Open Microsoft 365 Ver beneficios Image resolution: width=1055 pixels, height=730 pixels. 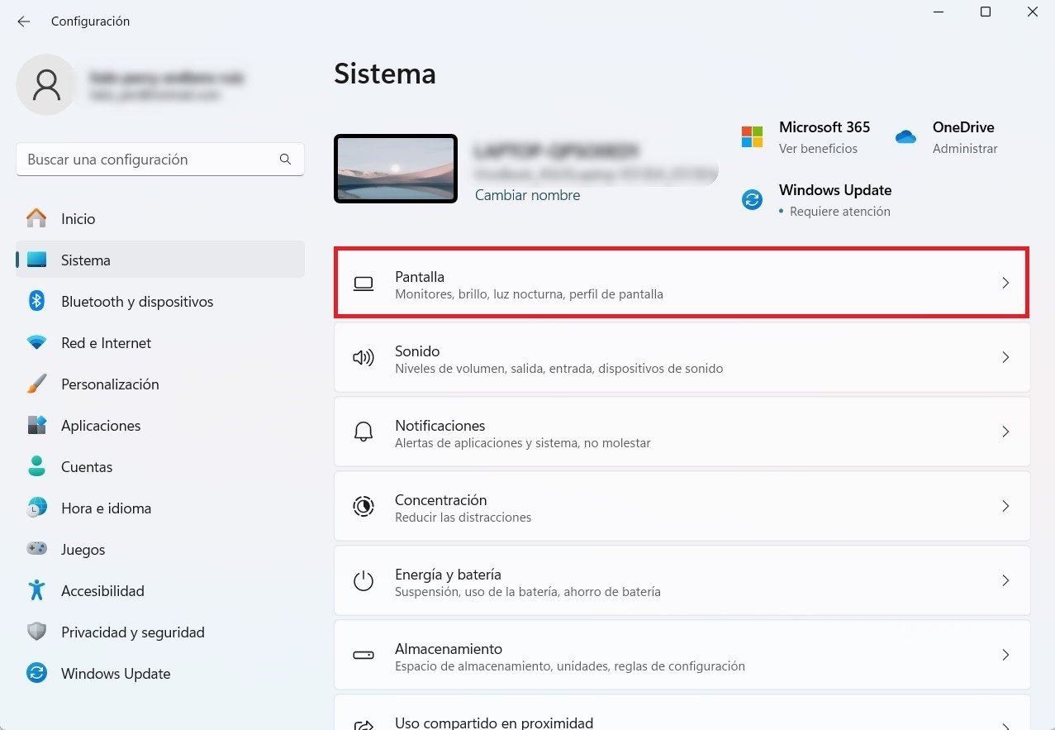[818, 149]
